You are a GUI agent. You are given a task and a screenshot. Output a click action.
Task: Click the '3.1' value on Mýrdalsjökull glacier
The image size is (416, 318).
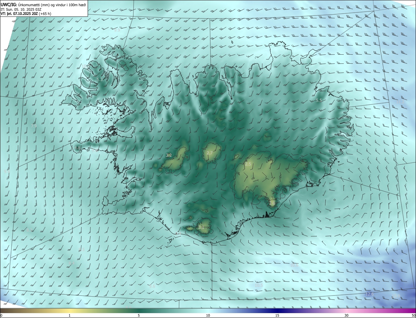[201, 228]
